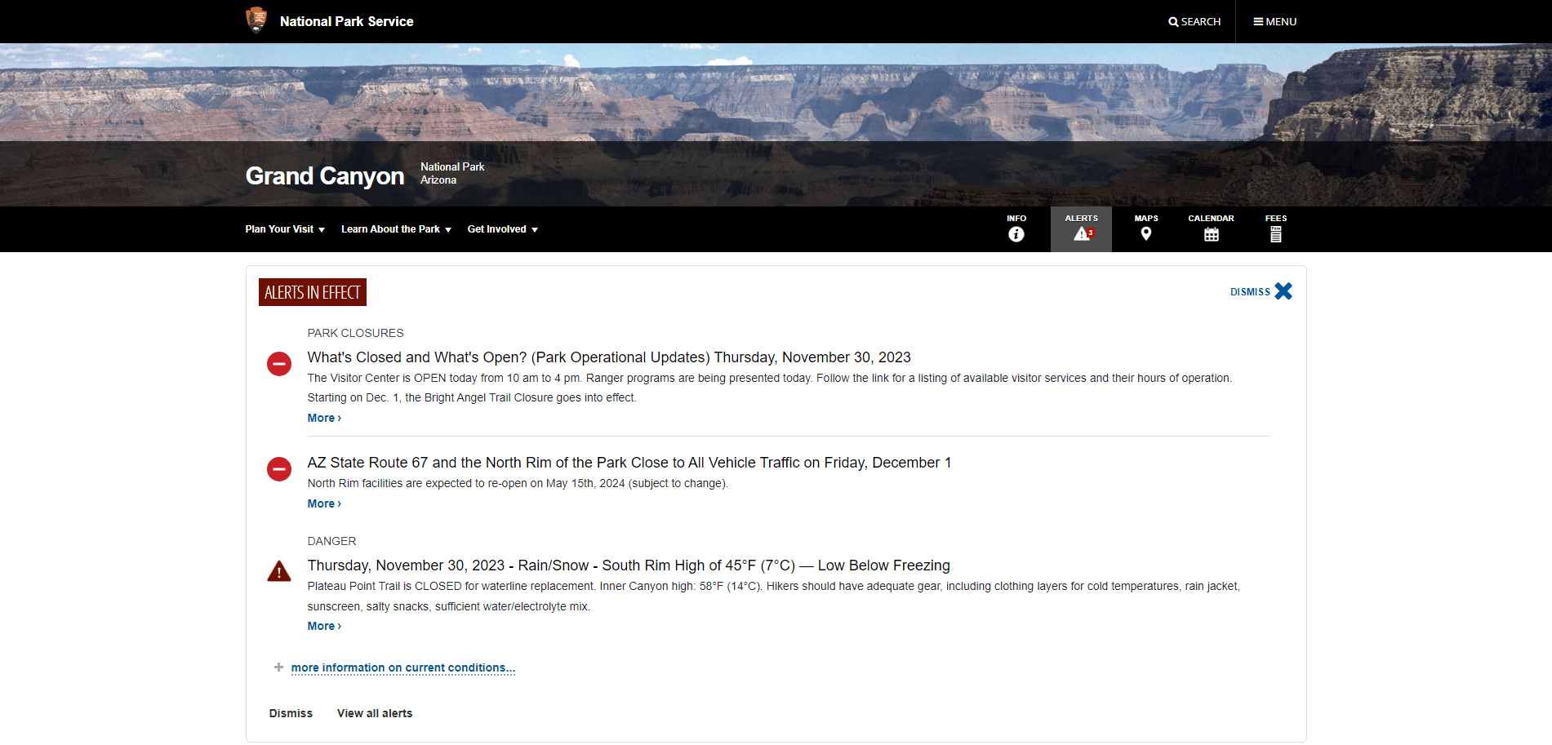Viewport: 1552px width, 745px height.
Task: Click More under the North Rim closure alert
Action: [x=324, y=503]
